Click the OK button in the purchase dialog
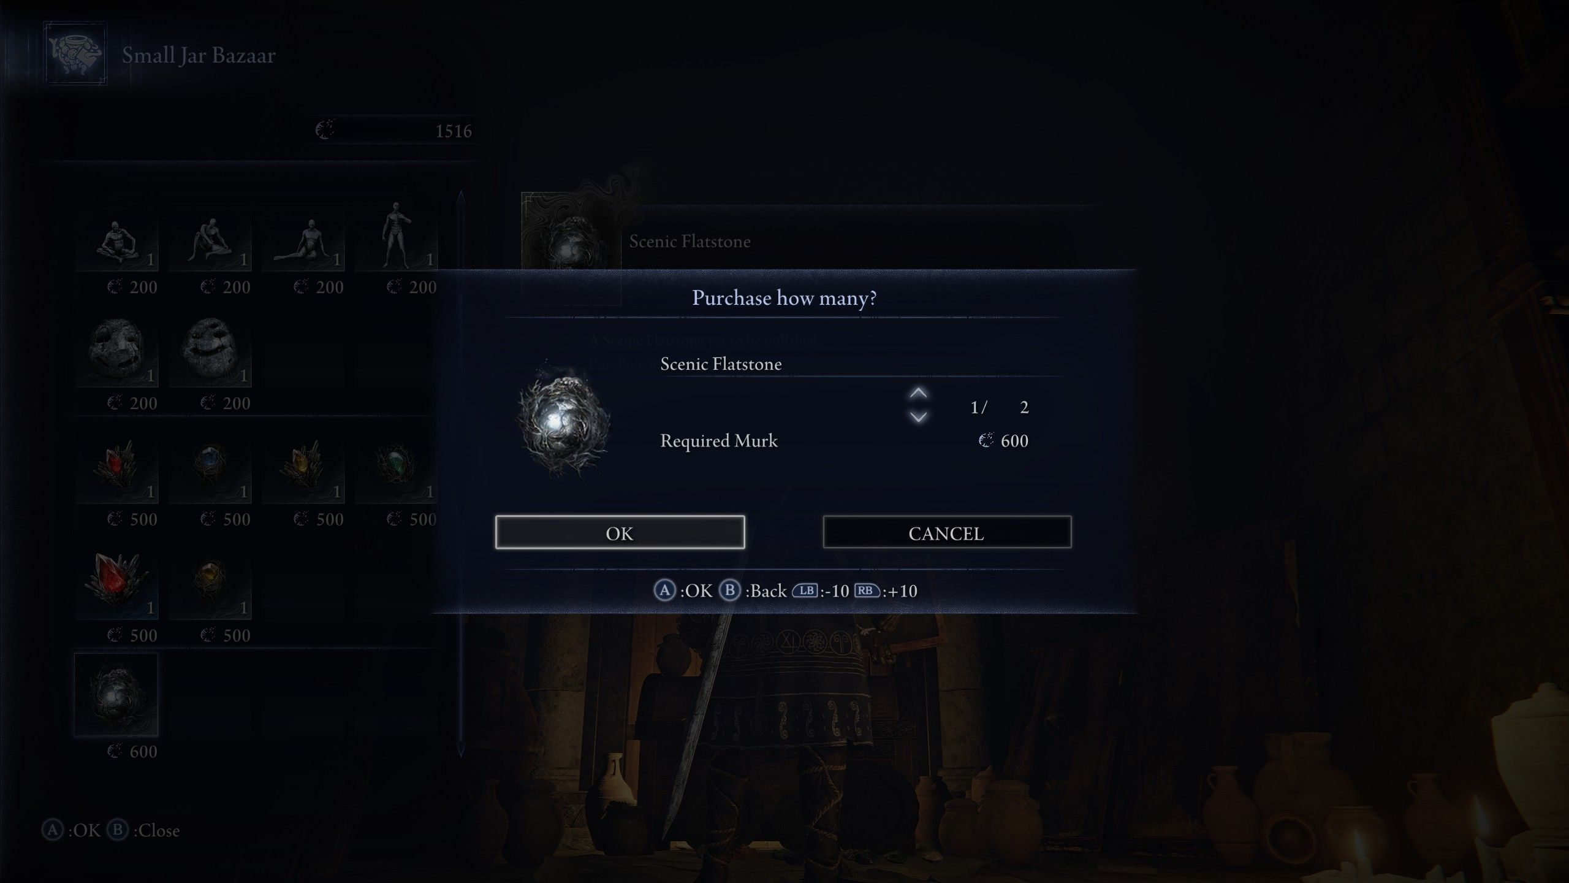Image resolution: width=1569 pixels, height=883 pixels. coord(620,532)
